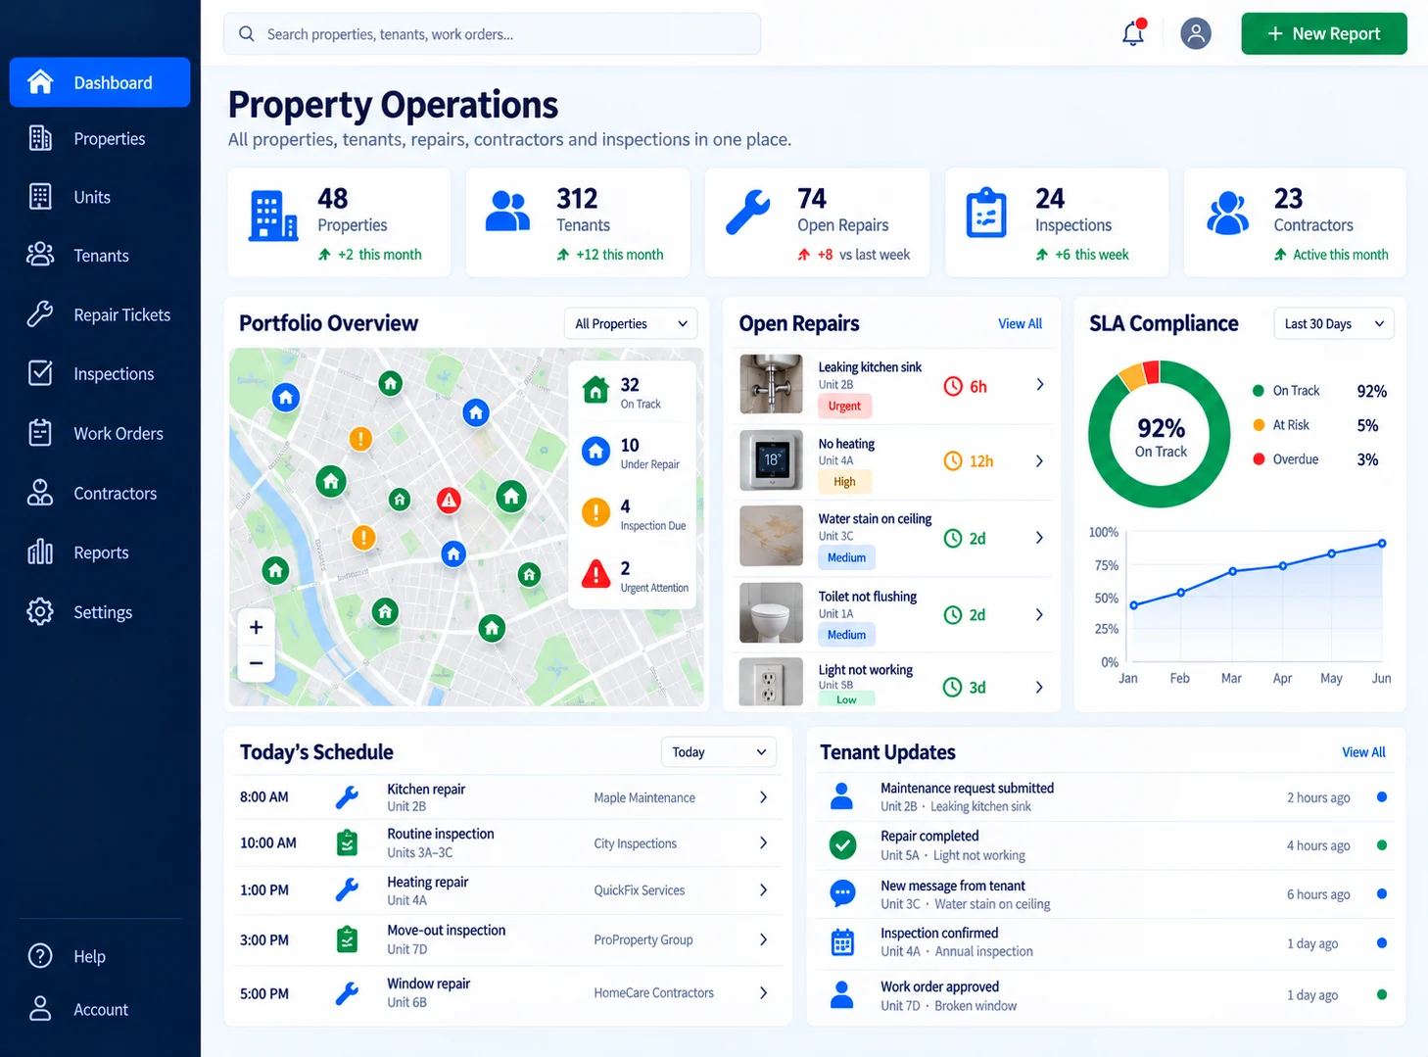Click the red urgent attention map marker

click(x=449, y=502)
